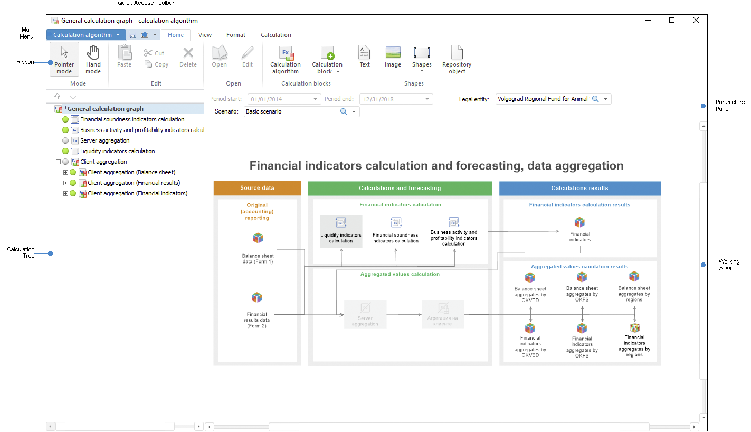Open the Period end date dropdown

(x=427, y=99)
